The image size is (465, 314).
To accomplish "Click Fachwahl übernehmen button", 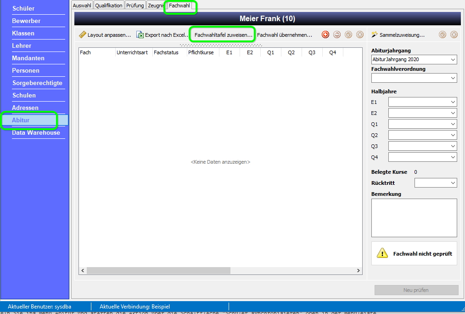I will pyautogui.click(x=285, y=35).
